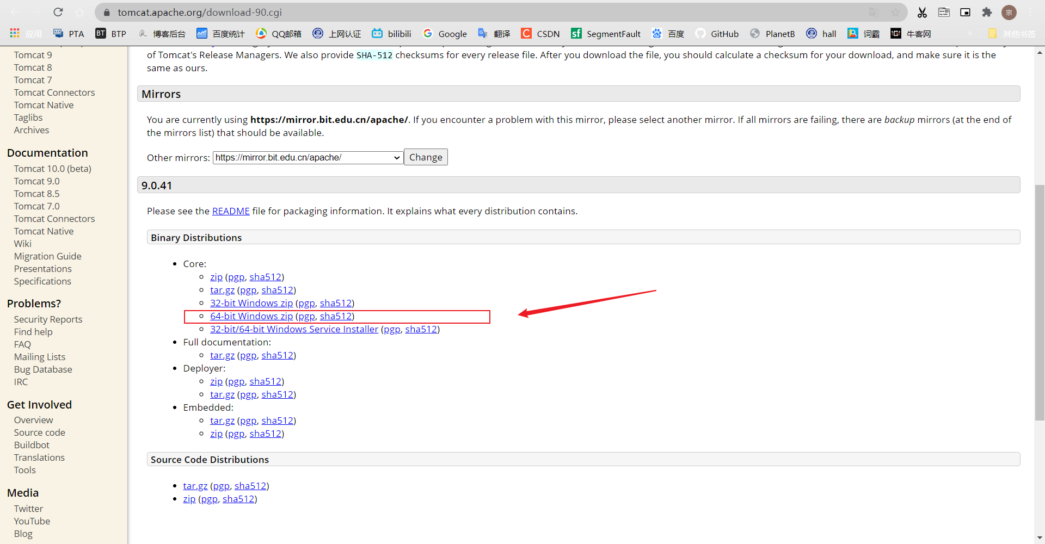Open the README link
Screen dimensions: 1045x544
(231, 211)
